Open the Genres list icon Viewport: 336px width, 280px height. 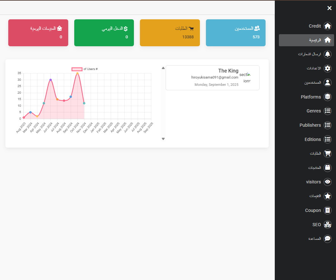click(x=327, y=111)
